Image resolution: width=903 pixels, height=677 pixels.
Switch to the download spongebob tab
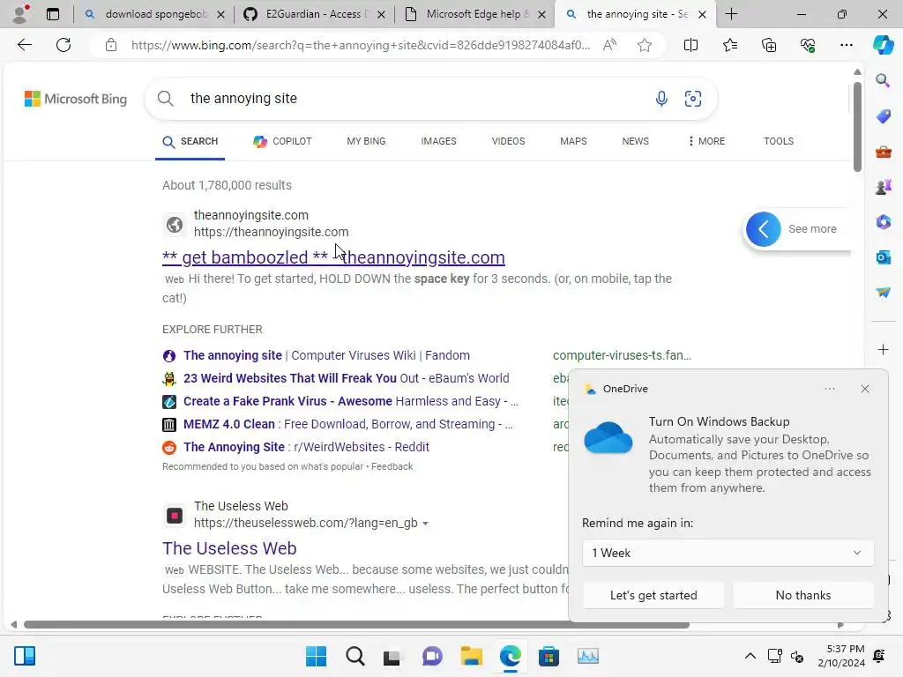(x=153, y=14)
